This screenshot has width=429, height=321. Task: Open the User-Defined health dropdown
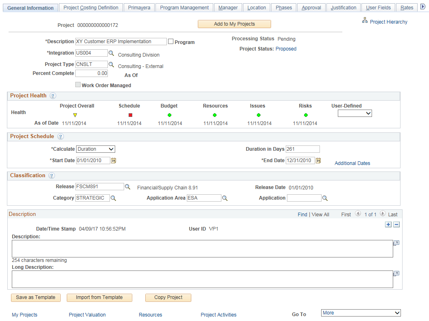tap(355, 113)
